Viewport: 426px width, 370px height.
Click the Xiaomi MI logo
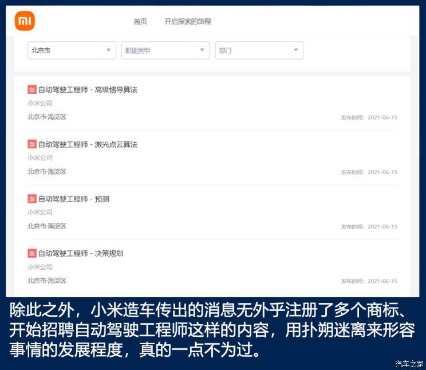[x=25, y=21]
